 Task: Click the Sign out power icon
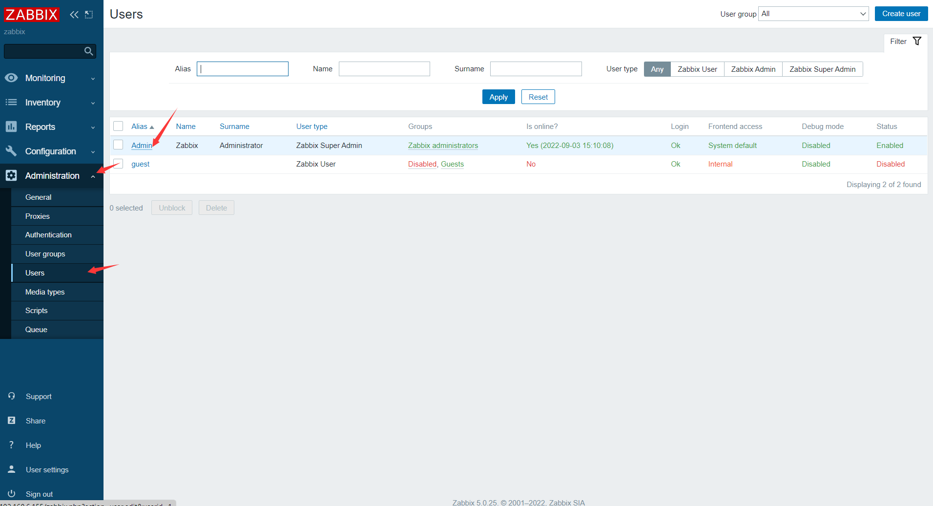(12, 493)
